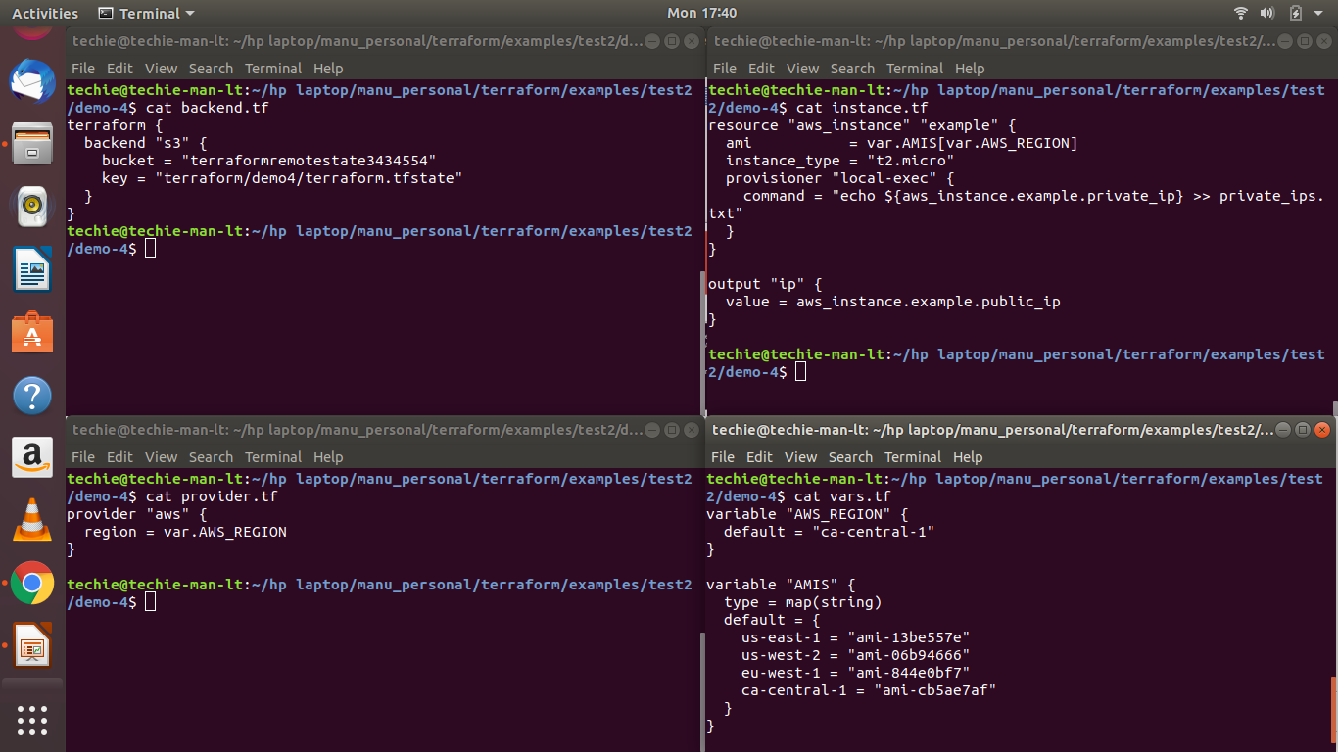Open Thunderbird Mail from the dock
Image resolution: width=1338 pixels, height=752 pixels.
click(32, 81)
